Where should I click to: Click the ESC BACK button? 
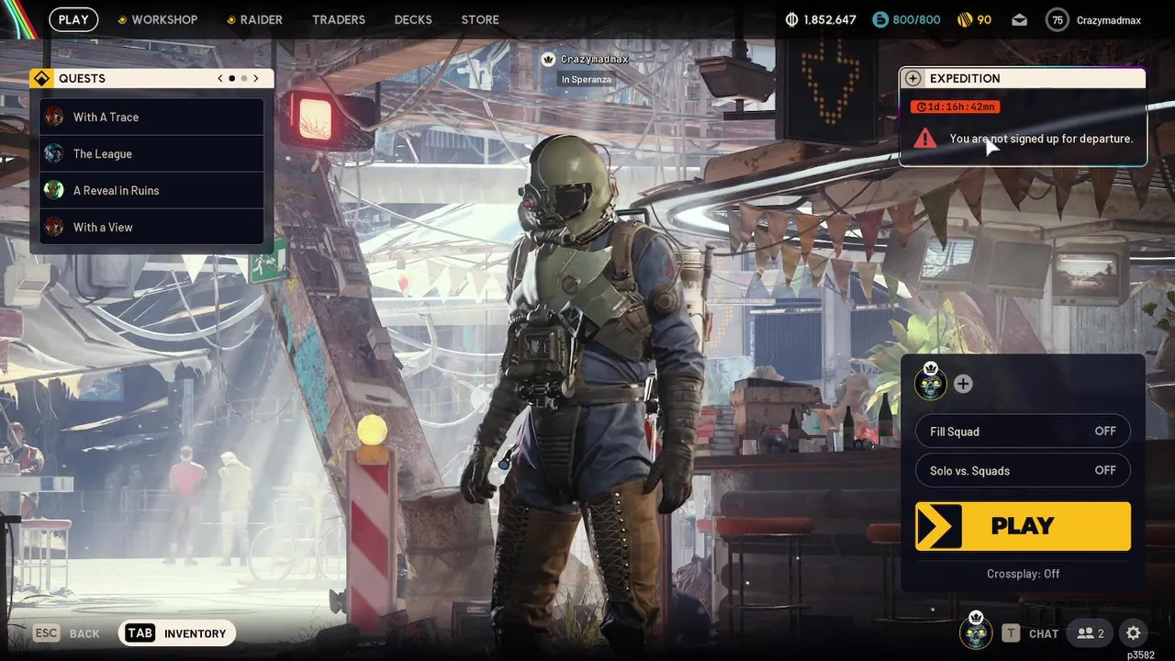(66, 633)
